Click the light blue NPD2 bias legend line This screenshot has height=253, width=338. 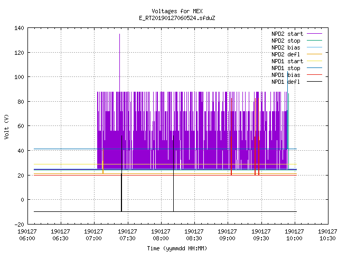click(x=314, y=47)
